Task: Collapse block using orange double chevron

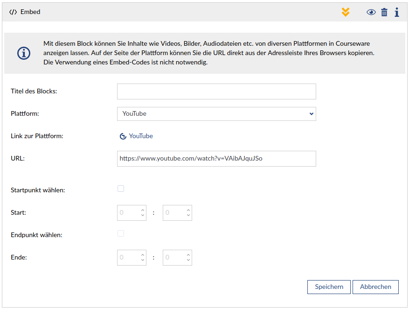Action: (346, 12)
